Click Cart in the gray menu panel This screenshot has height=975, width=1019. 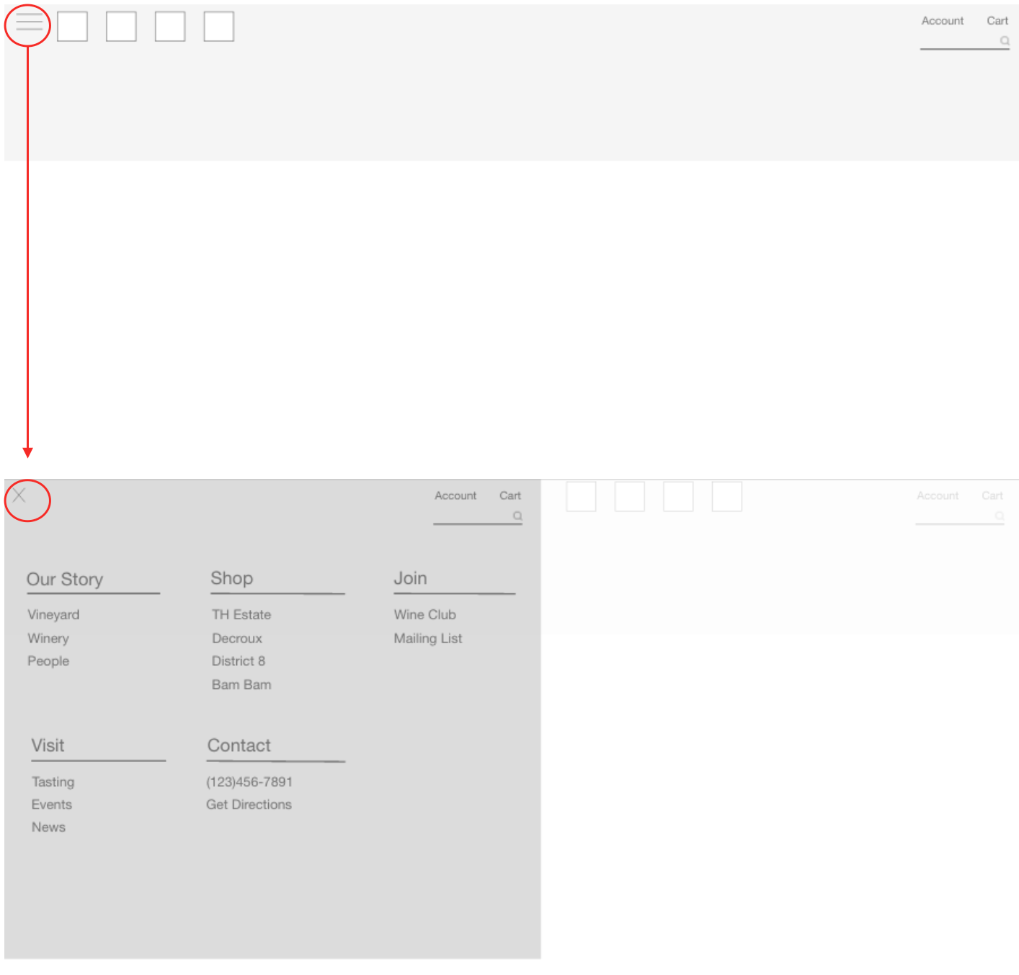click(x=510, y=495)
